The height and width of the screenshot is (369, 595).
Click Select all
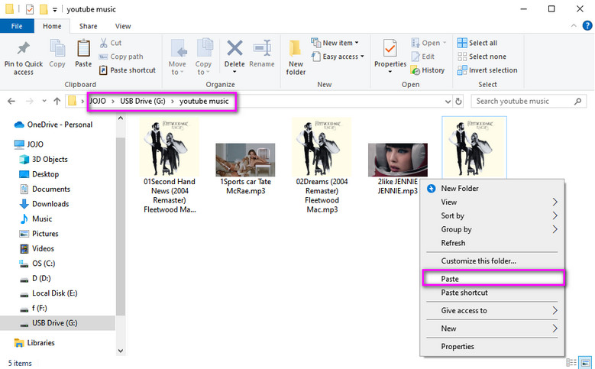tap(477, 43)
